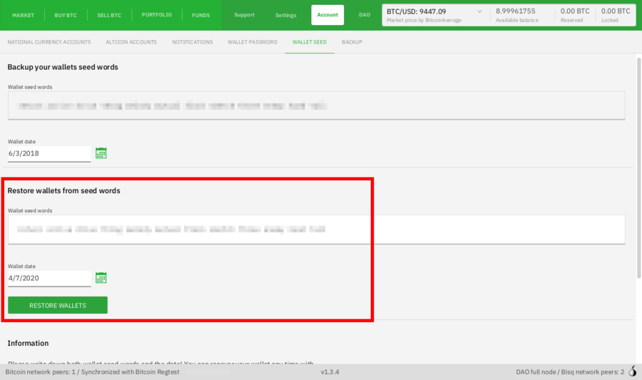Switch to the Backup tab
Image resolution: width=642 pixels, height=380 pixels.
[352, 42]
